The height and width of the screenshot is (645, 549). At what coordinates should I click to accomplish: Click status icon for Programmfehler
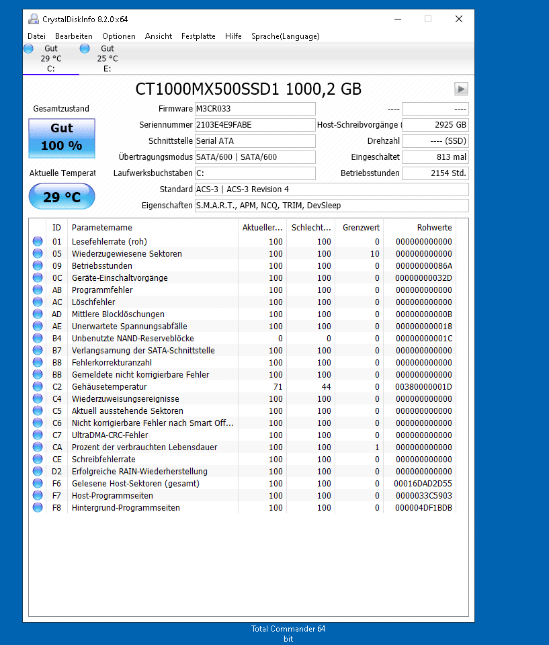click(x=38, y=290)
